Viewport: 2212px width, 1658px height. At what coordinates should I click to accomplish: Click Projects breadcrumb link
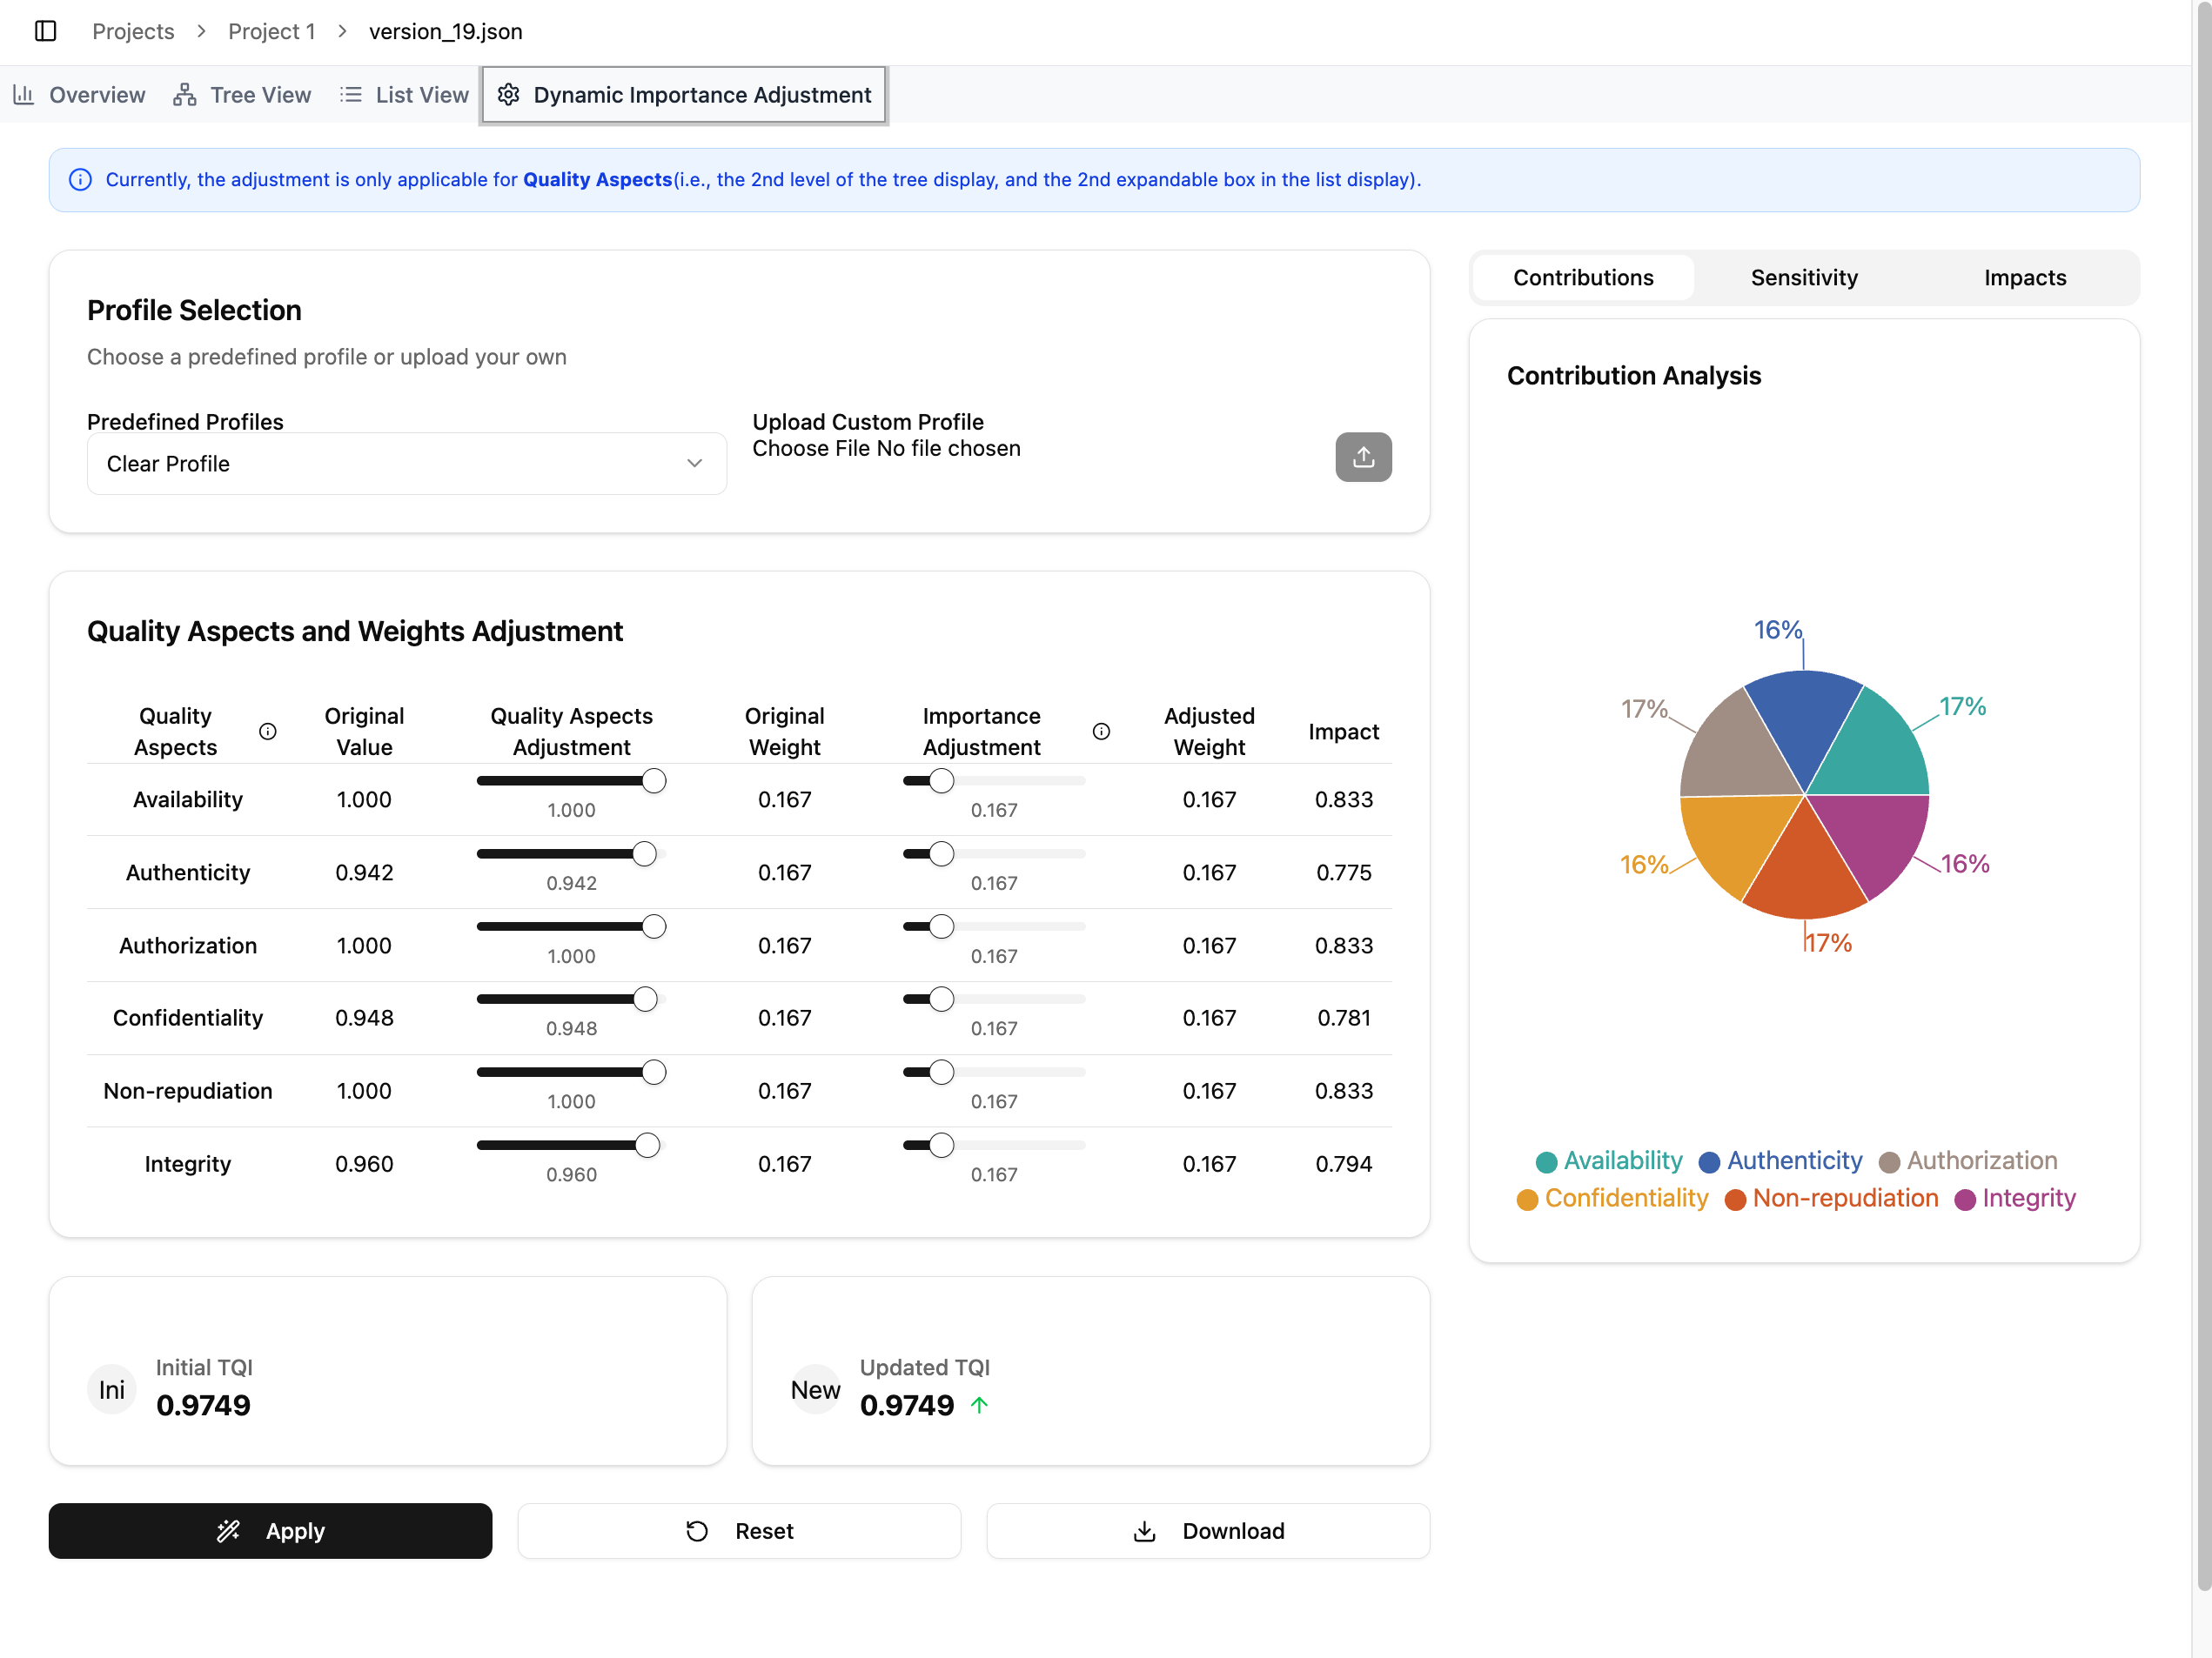pyautogui.click(x=133, y=31)
